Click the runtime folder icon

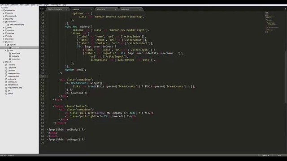tap(6, 33)
